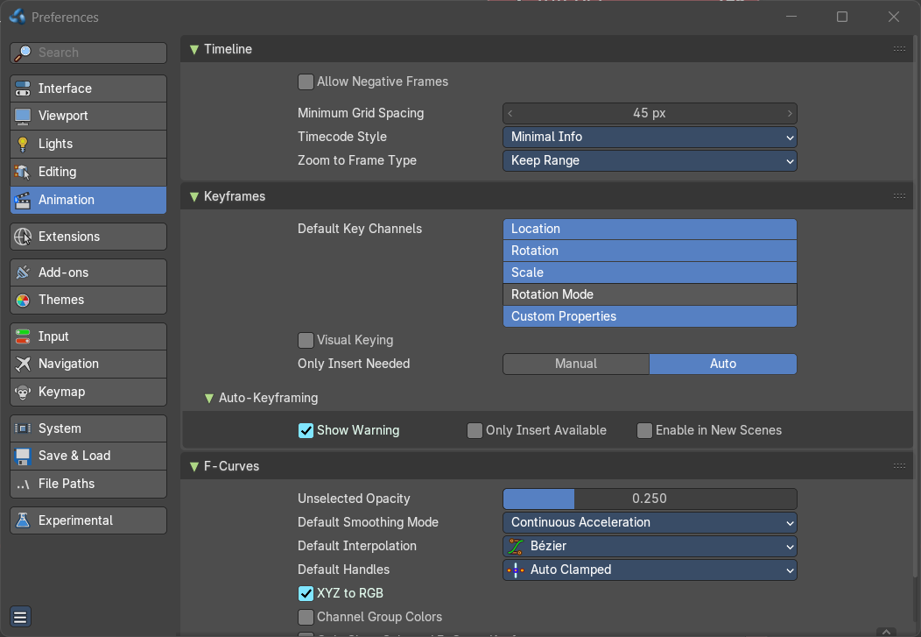Increase Minimum Grid Spacing with right arrow

pos(790,113)
